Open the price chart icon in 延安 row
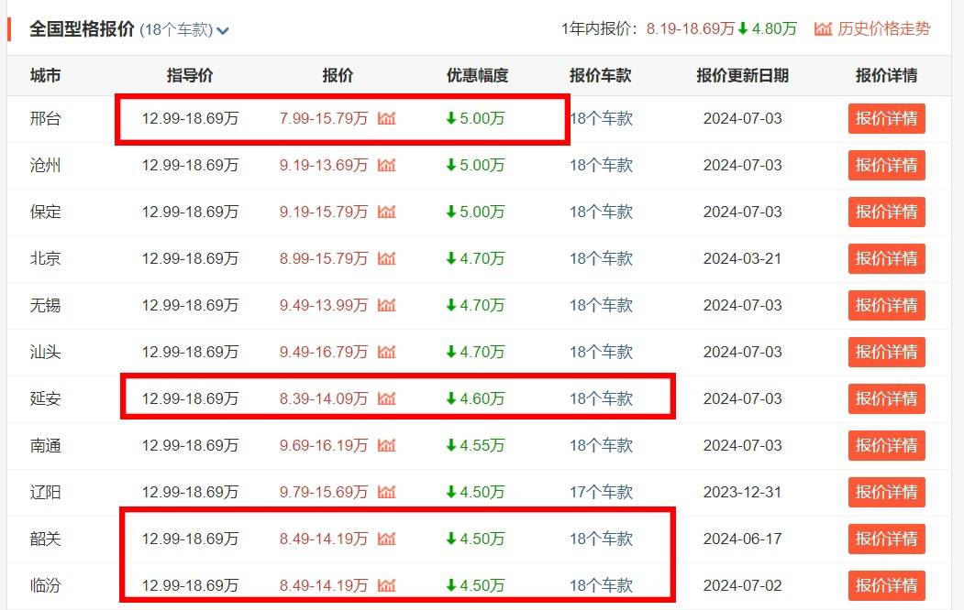 pyautogui.click(x=387, y=398)
